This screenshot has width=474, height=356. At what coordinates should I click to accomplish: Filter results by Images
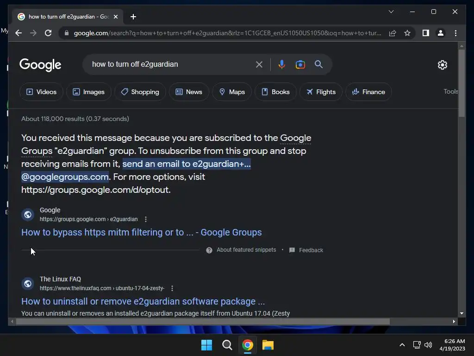coord(88,92)
